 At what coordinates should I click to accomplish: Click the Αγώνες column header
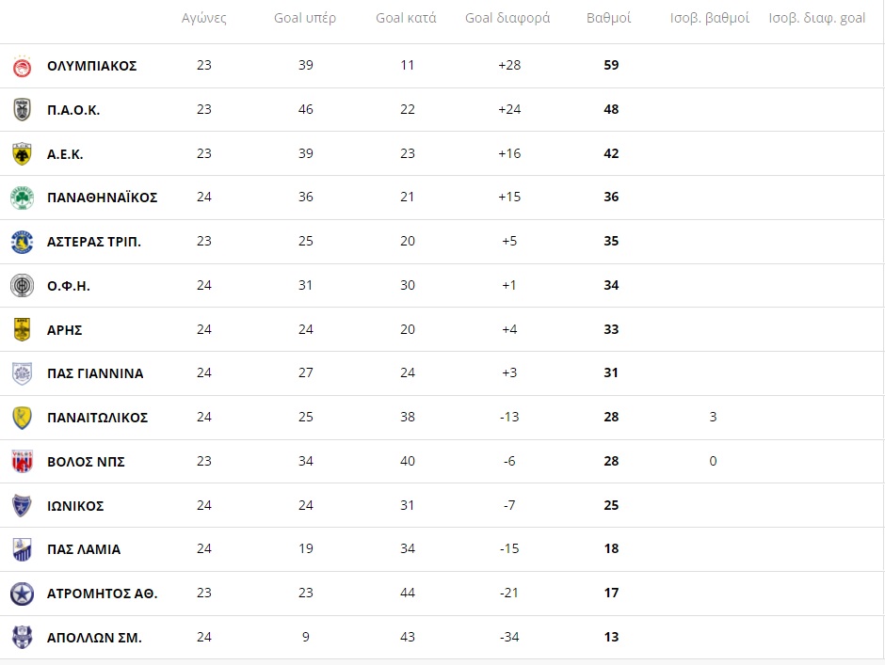coord(203,18)
